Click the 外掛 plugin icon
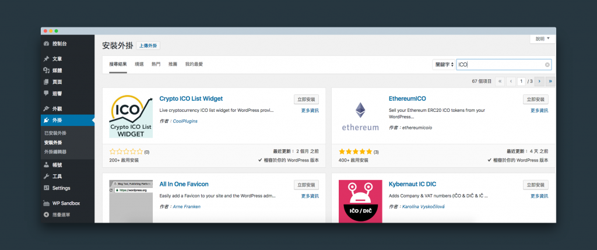 (x=47, y=120)
